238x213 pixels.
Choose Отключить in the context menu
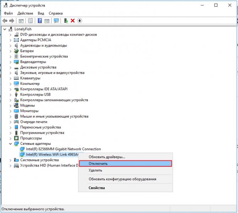(125, 164)
